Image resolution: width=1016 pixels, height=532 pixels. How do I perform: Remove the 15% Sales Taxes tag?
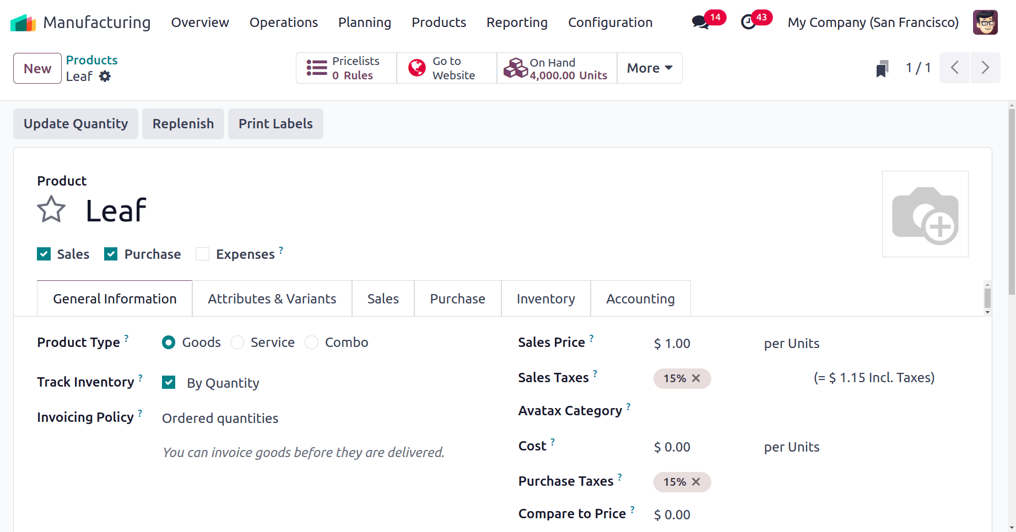(696, 378)
